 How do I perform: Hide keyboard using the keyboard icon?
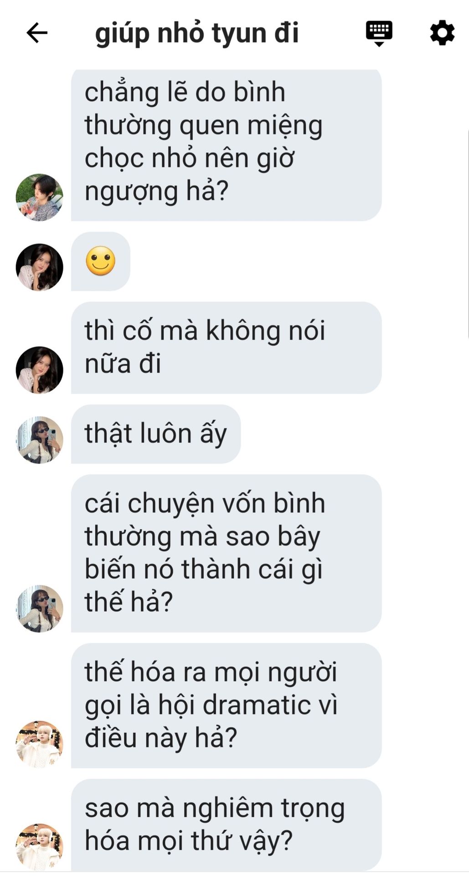coord(379,33)
